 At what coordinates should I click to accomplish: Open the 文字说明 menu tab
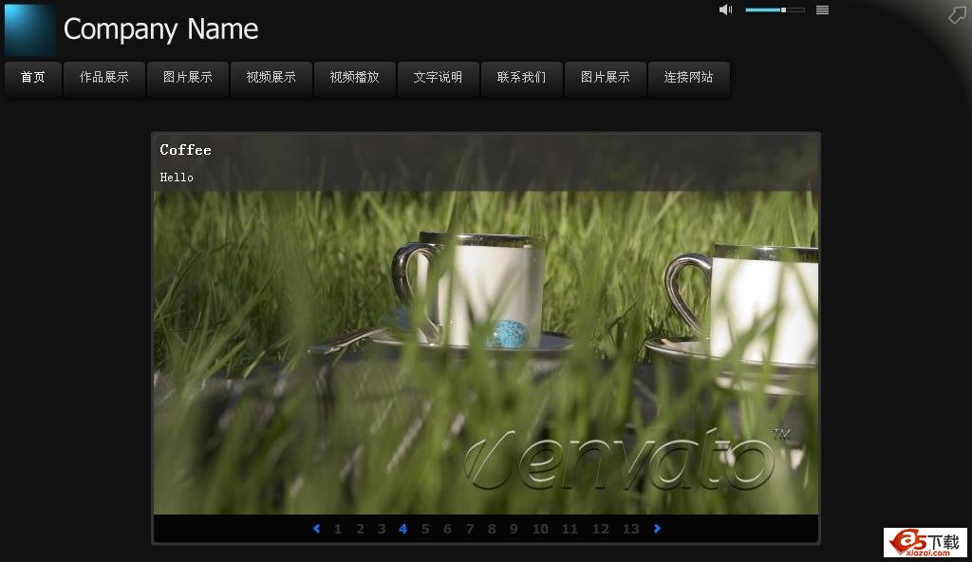tap(439, 78)
